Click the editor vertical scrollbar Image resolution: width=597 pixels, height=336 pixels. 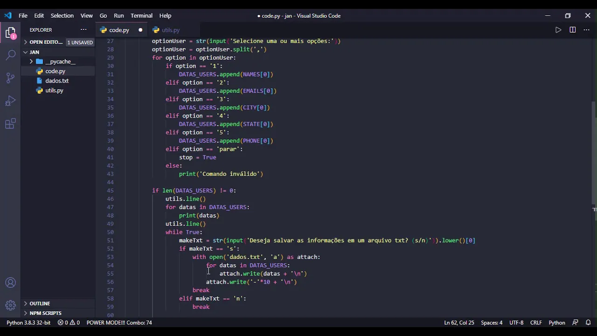(x=594, y=153)
